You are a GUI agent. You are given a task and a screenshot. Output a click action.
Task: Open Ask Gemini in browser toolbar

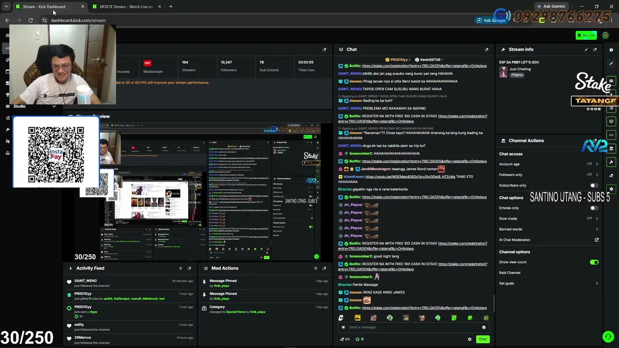(x=551, y=6)
